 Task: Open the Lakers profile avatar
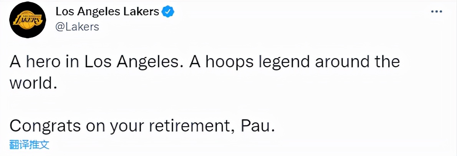coord(26,20)
